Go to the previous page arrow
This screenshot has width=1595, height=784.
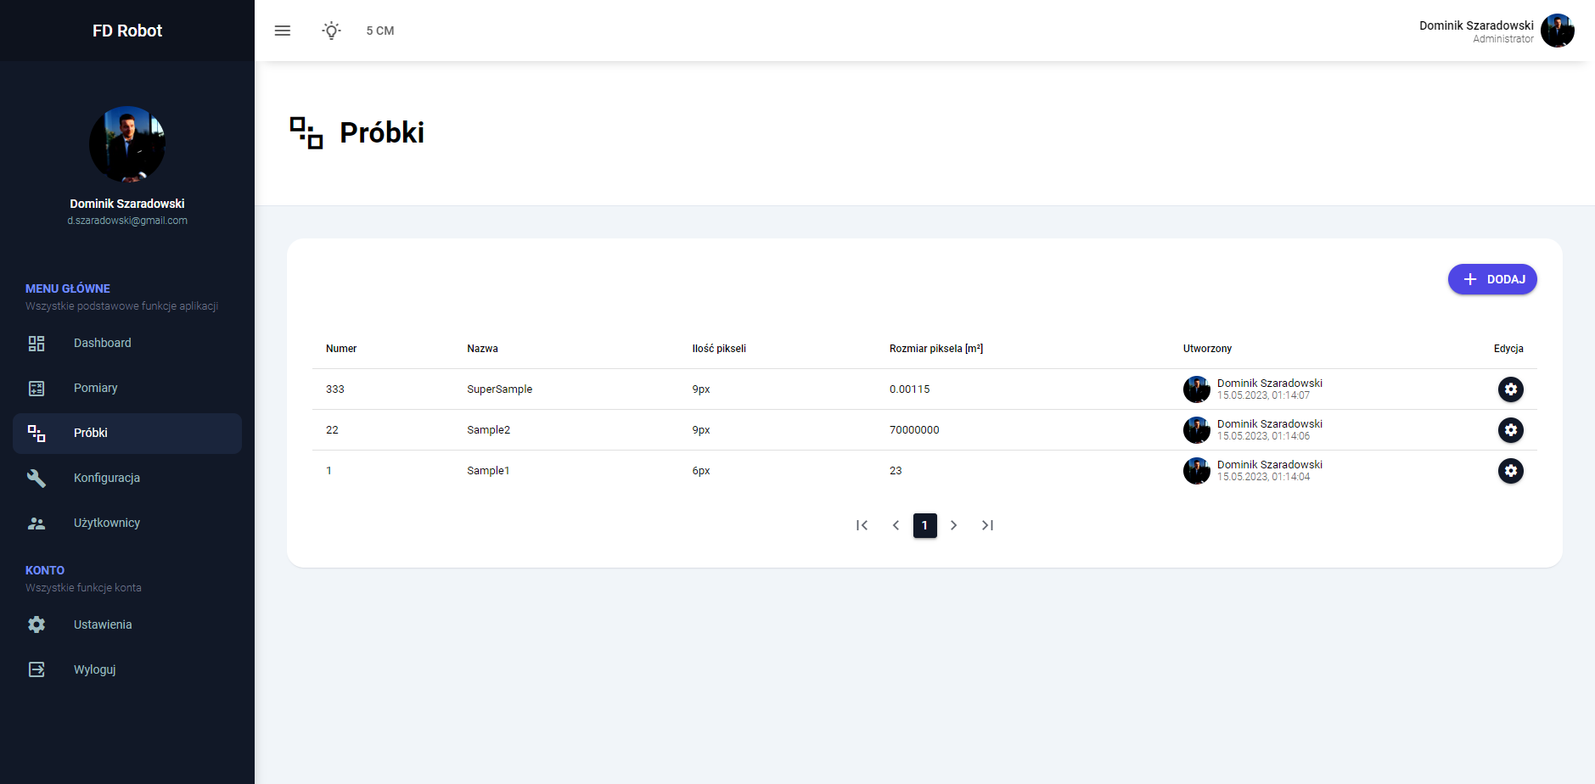[896, 525]
